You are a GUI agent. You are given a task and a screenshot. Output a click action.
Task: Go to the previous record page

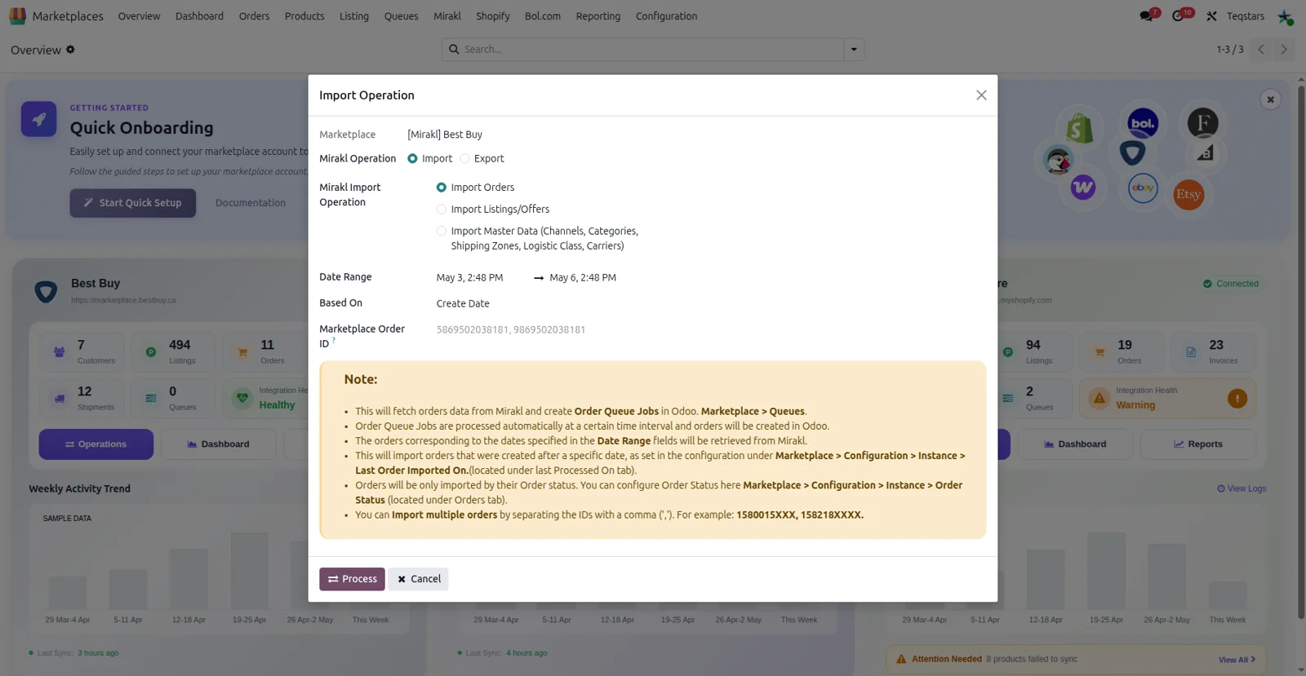[1261, 50]
